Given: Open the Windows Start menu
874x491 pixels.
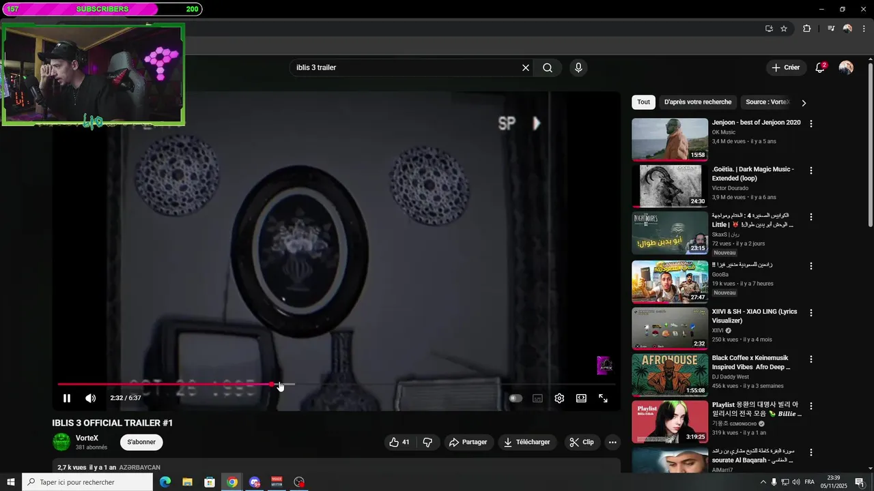Looking at the screenshot, I should tap(11, 482).
